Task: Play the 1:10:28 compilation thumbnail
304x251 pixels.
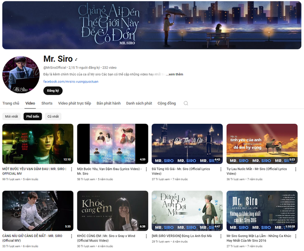Action: point(262,211)
